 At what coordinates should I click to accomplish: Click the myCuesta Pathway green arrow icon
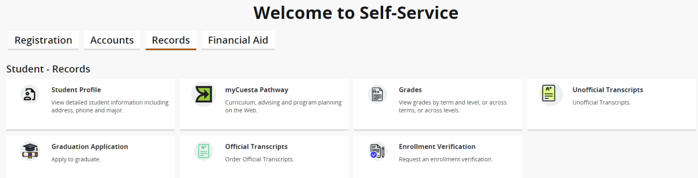point(203,94)
